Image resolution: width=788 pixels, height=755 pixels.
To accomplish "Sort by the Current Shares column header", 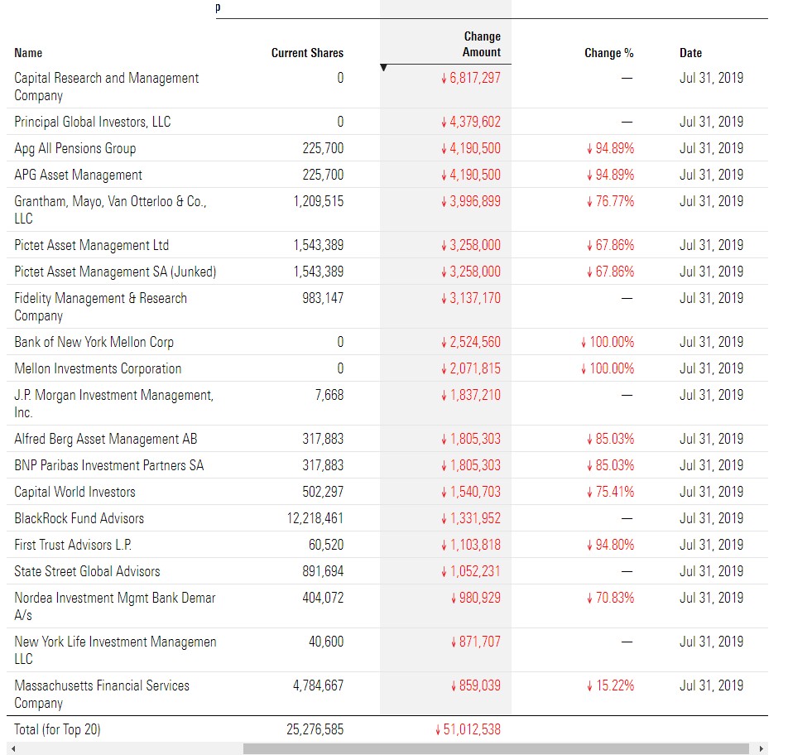I will pos(307,53).
